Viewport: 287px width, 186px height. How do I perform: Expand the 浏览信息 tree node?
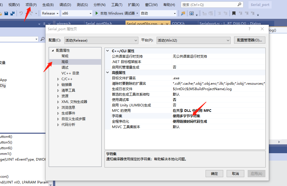pyautogui.click(x=58, y=108)
